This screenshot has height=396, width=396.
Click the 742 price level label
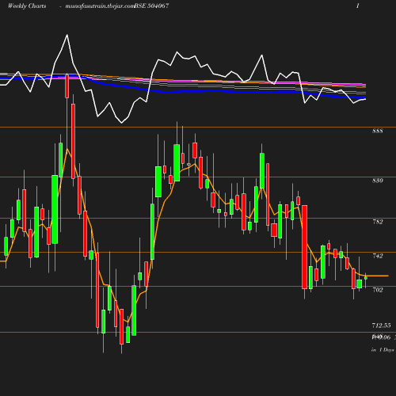pos(378,256)
